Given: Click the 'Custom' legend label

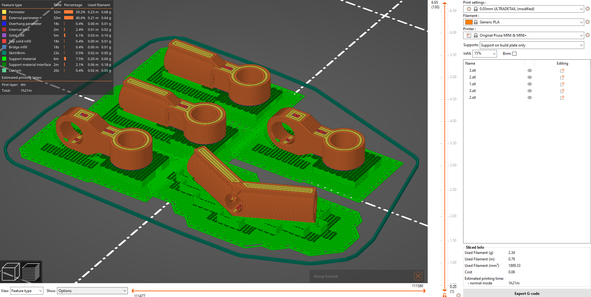Looking at the screenshot, I should click(15, 70).
